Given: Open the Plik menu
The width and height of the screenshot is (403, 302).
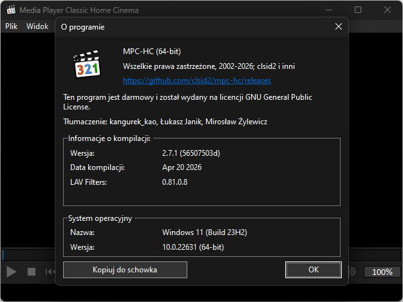Looking at the screenshot, I should click(x=12, y=26).
